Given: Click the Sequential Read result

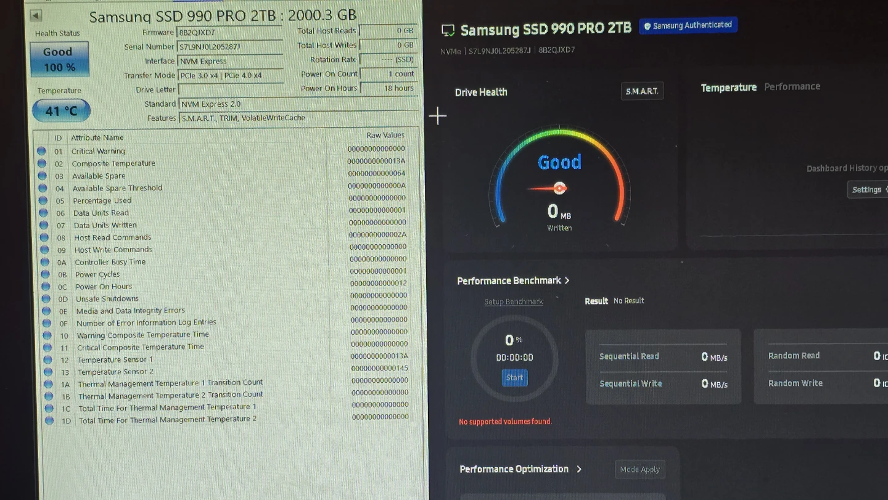Looking at the screenshot, I should (x=664, y=356).
